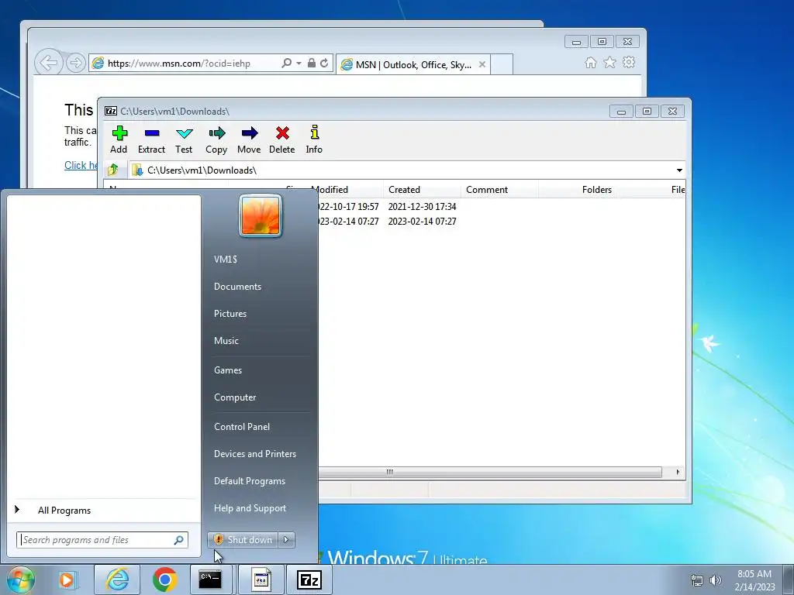The height and width of the screenshot is (595, 794).
Task: Open Command Prompt from taskbar
Action: [x=210, y=580]
